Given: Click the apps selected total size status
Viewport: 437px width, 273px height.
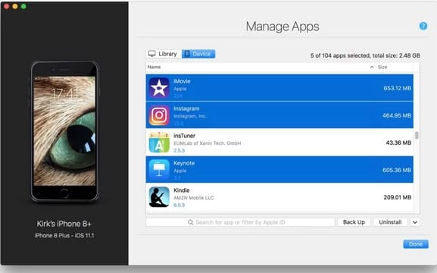Looking at the screenshot, I should point(365,55).
